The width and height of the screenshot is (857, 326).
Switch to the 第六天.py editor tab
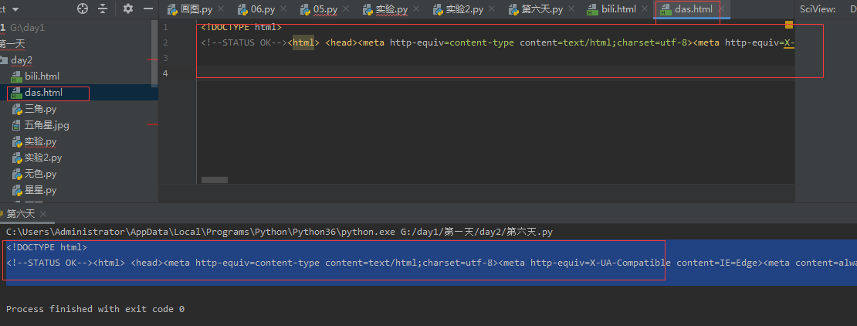coord(541,9)
